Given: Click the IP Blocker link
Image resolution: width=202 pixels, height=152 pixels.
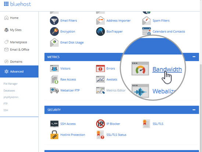Looking at the screenshot, I should (113, 124).
